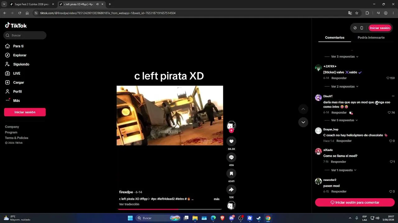
Task: Open File Explorer from the taskbar
Action: 195,218
